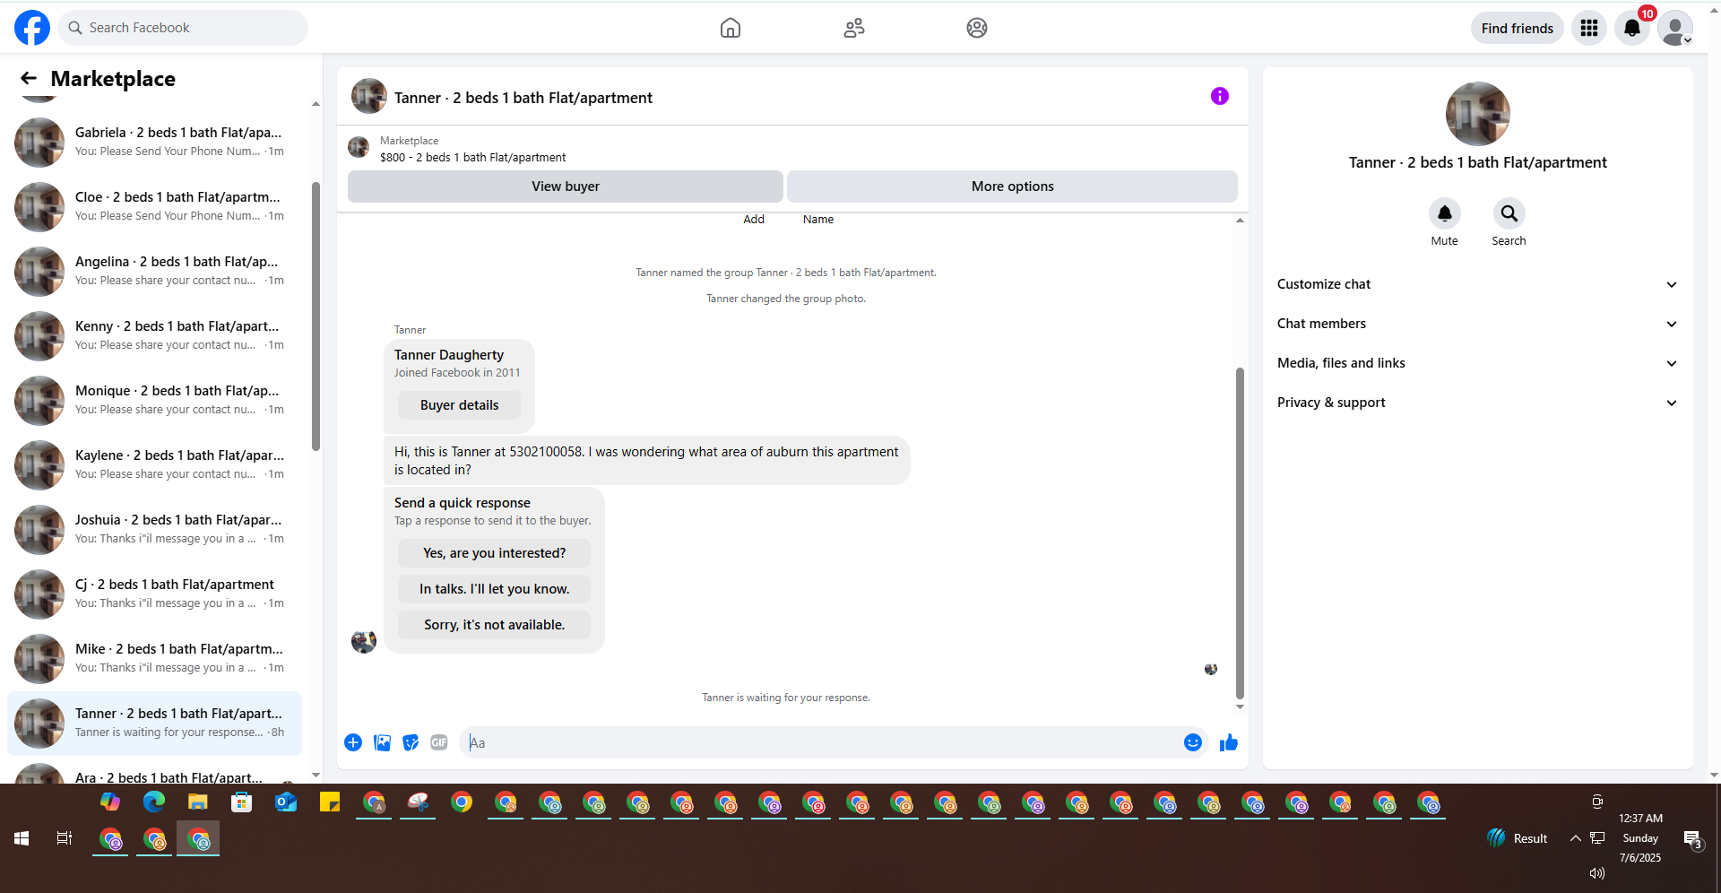
Task: Expand the Customize chat section
Action: tap(1477, 284)
